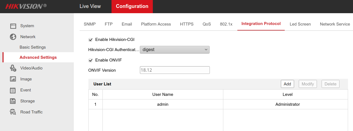
Task: Select Advanced Settings under Network
Action: point(38,57)
